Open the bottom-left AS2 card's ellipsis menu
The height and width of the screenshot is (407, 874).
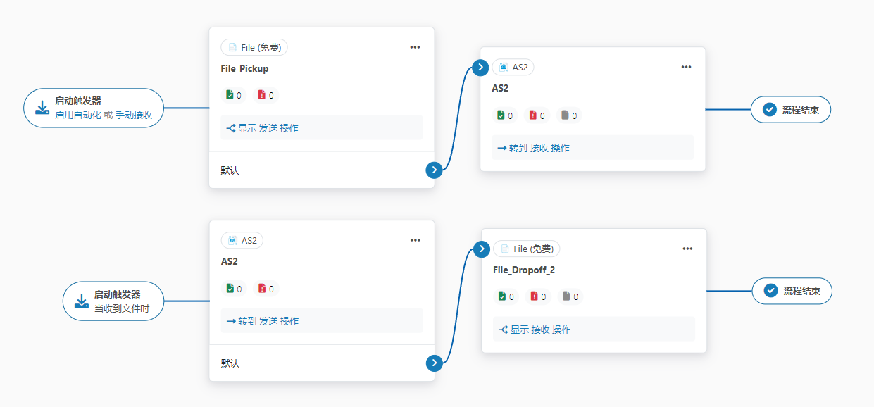coord(416,240)
